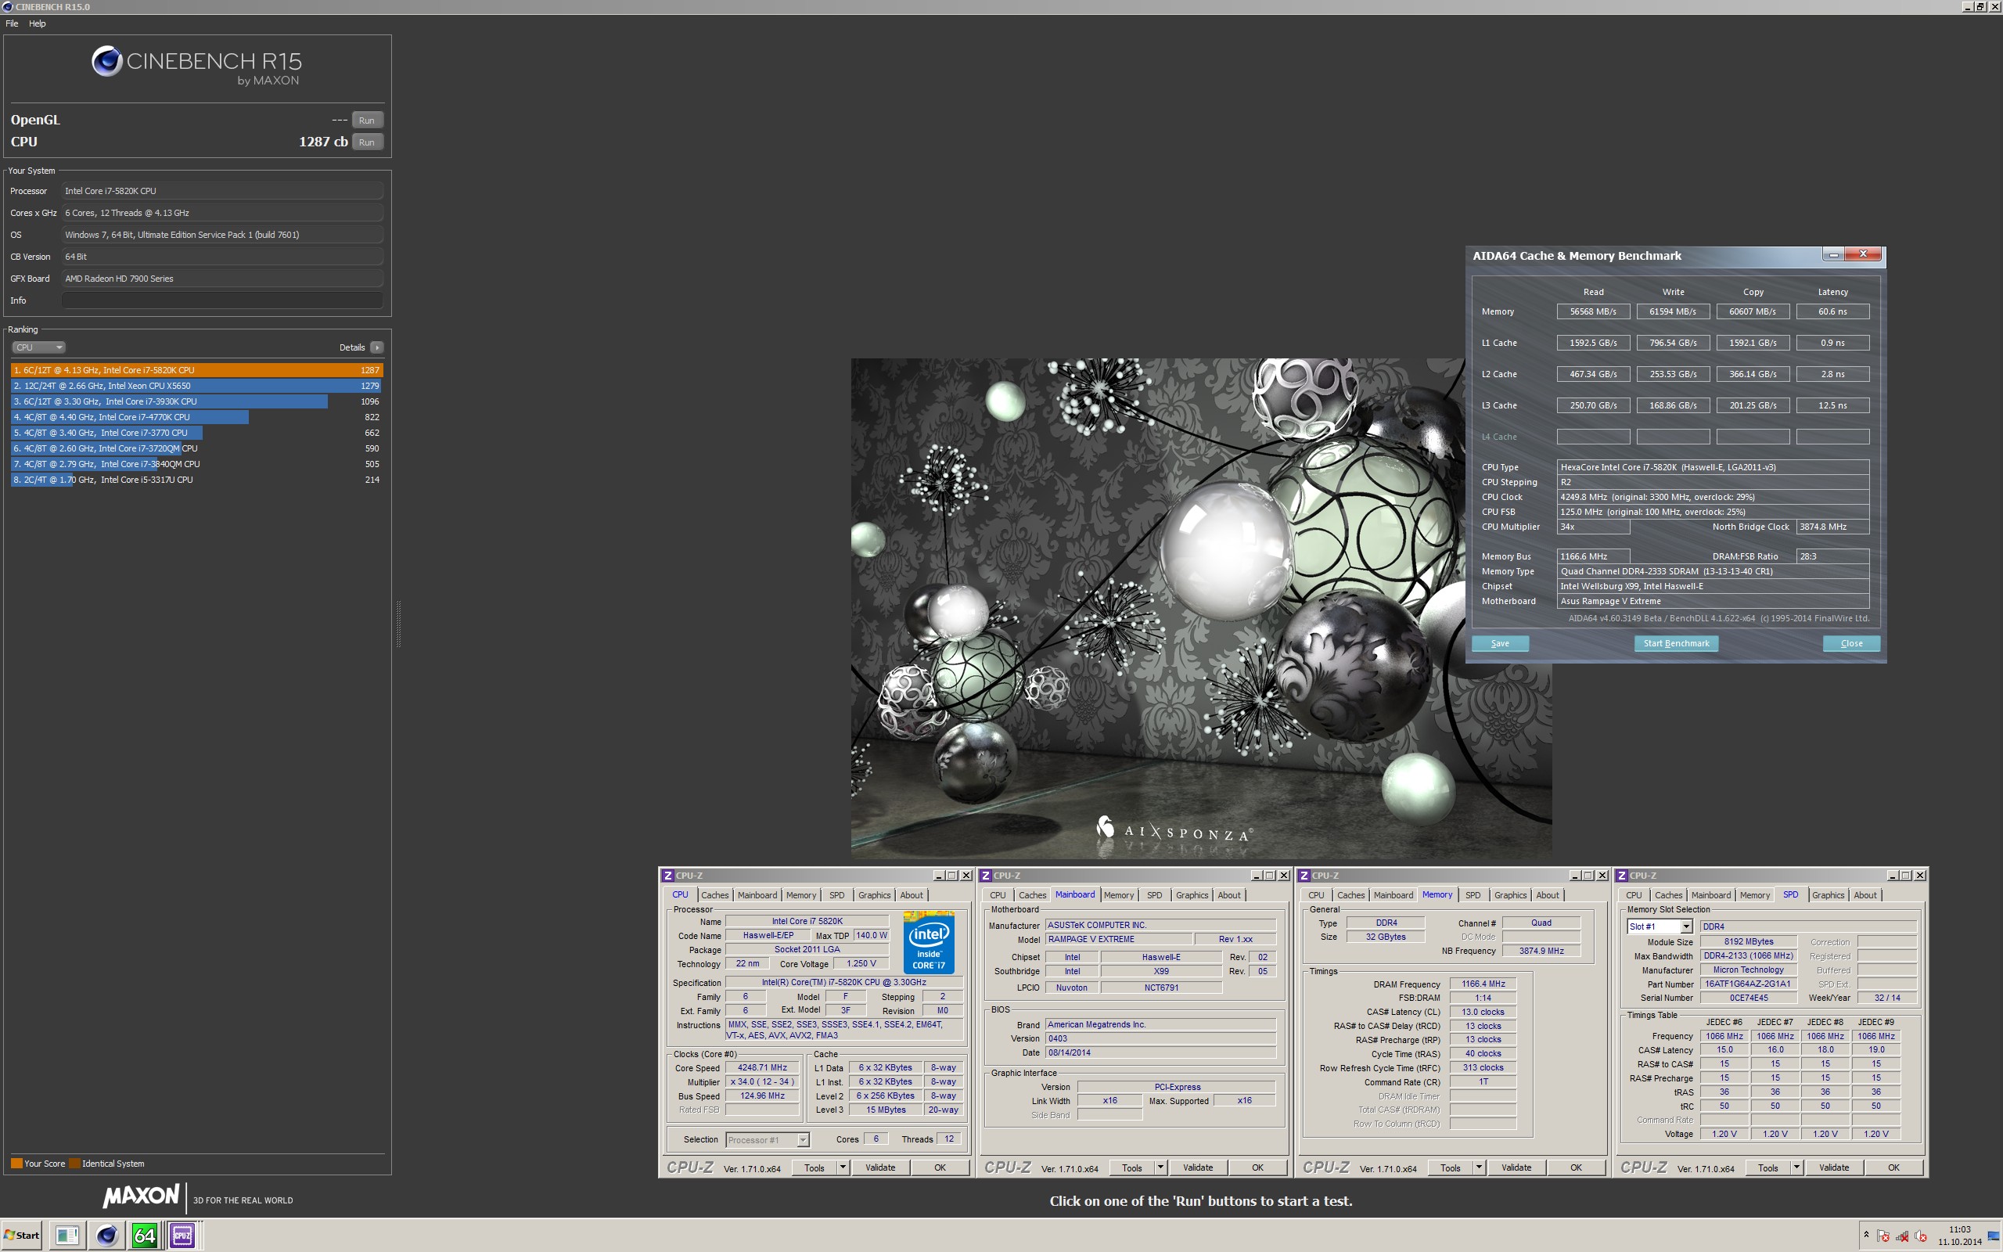
Task: Open Tools dropdown arrow in first CPU-Z window
Action: click(x=843, y=1167)
